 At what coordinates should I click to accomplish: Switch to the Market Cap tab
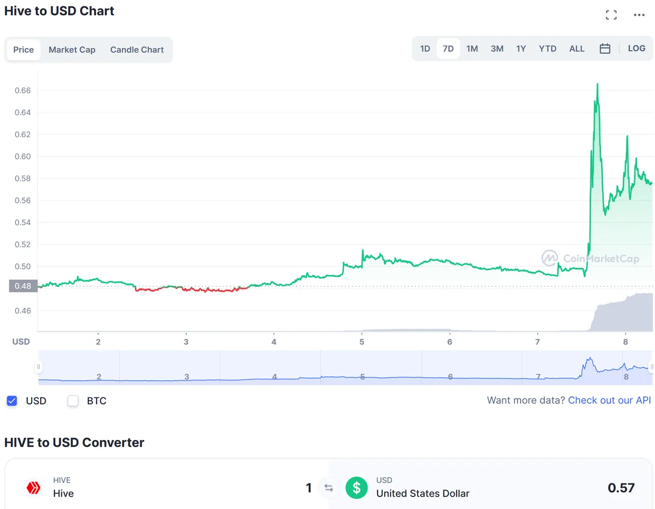click(72, 50)
